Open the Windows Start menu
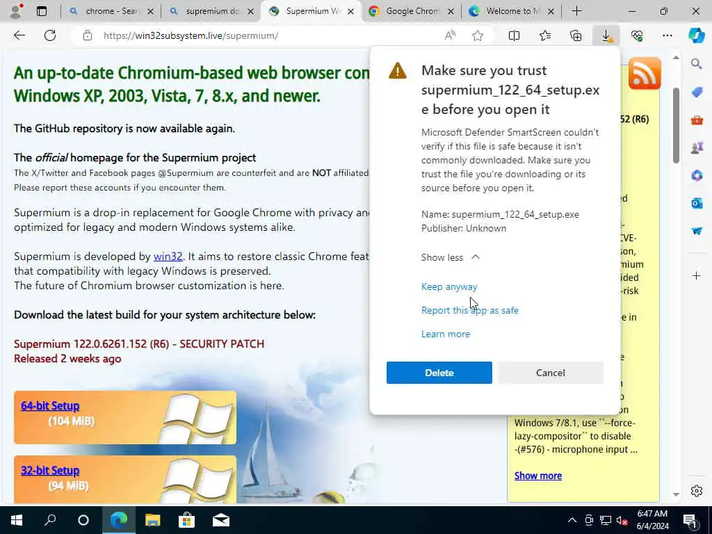The width and height of the screenshot is (712, 534). (x=17, y=520)
